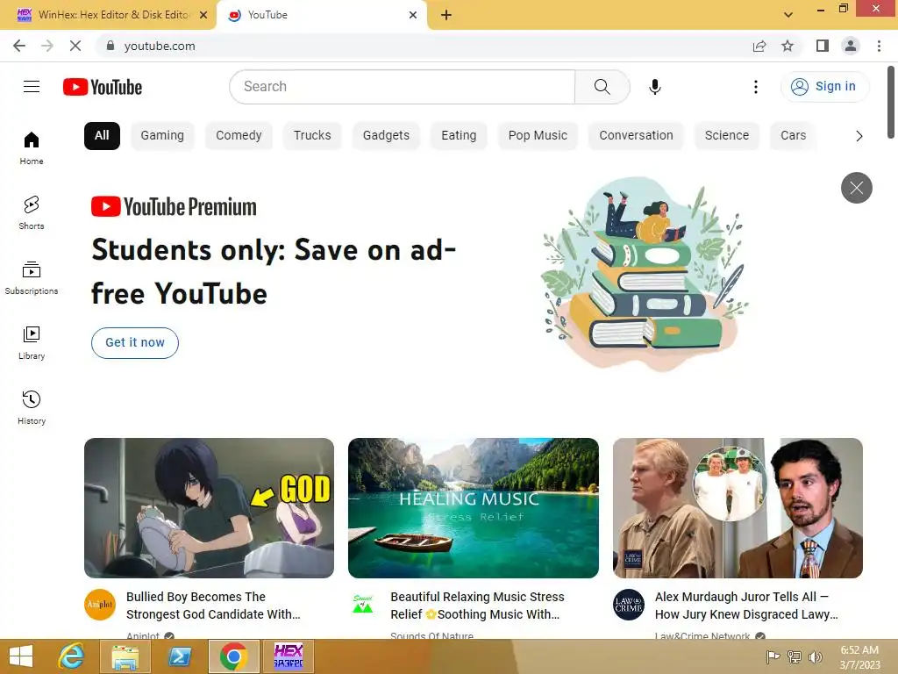
Task: Open Shorts from the sidebar
Action: (x=32, y=212)
